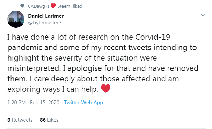Expand the tweet options chevron menu
Image resolution: width=212 pixels, height=129 pixels.
[x=203, y=15]
